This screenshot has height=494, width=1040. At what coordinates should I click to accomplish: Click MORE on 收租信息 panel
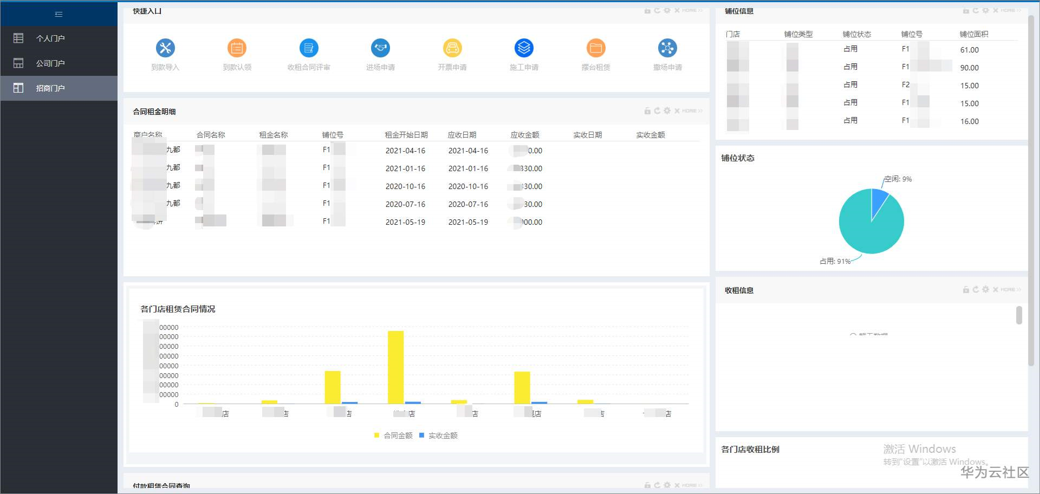[1011, 290]
